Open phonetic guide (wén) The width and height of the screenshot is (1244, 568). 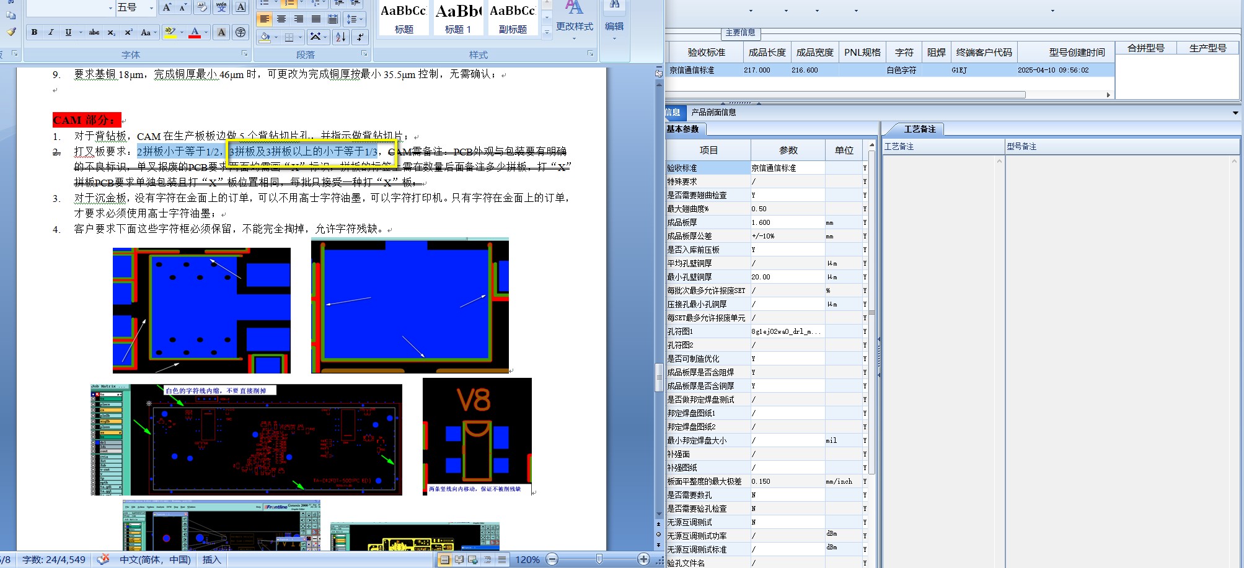point(221,7)
